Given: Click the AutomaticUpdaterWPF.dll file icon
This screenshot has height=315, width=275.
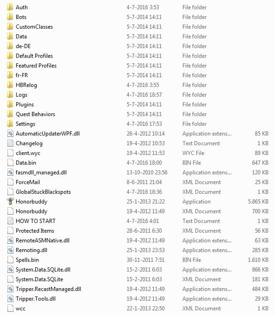Looking at the screenshot, I should [10, 133].
